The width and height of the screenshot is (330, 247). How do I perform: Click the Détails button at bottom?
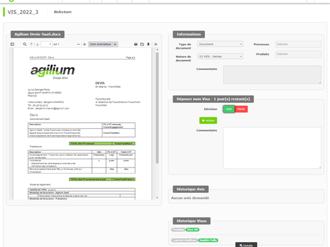[246, 245]
